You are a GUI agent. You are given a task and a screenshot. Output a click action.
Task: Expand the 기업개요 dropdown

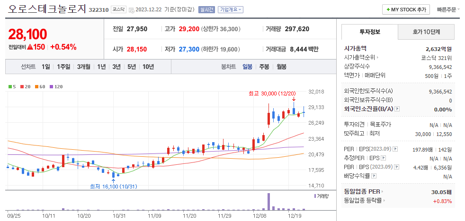[x=231, y=10]
